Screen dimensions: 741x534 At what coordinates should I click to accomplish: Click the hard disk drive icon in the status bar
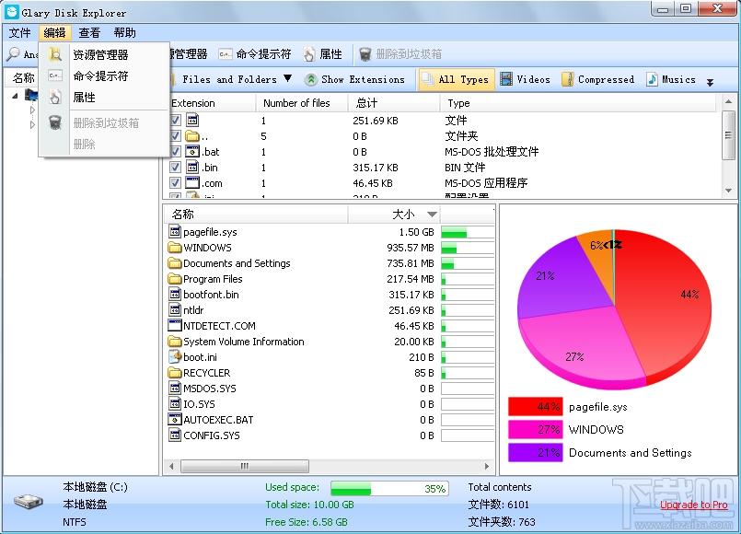28,502
